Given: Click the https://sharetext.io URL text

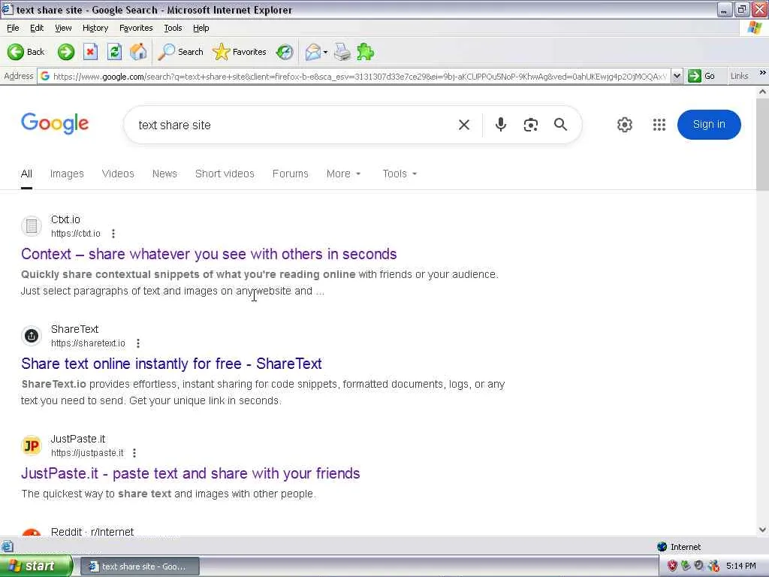Looking at the screenshot, I should point(88,343).
